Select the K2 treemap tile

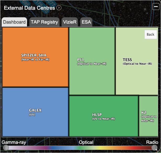(x=149, y=116)
